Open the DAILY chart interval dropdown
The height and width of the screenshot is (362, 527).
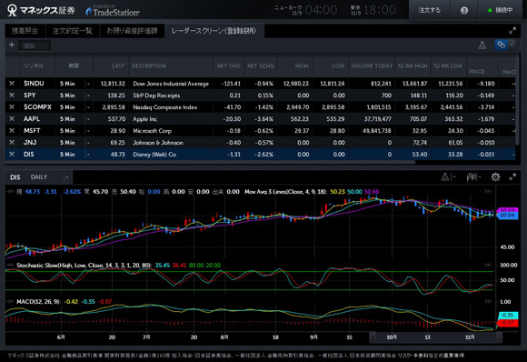[x=67, y=177]
